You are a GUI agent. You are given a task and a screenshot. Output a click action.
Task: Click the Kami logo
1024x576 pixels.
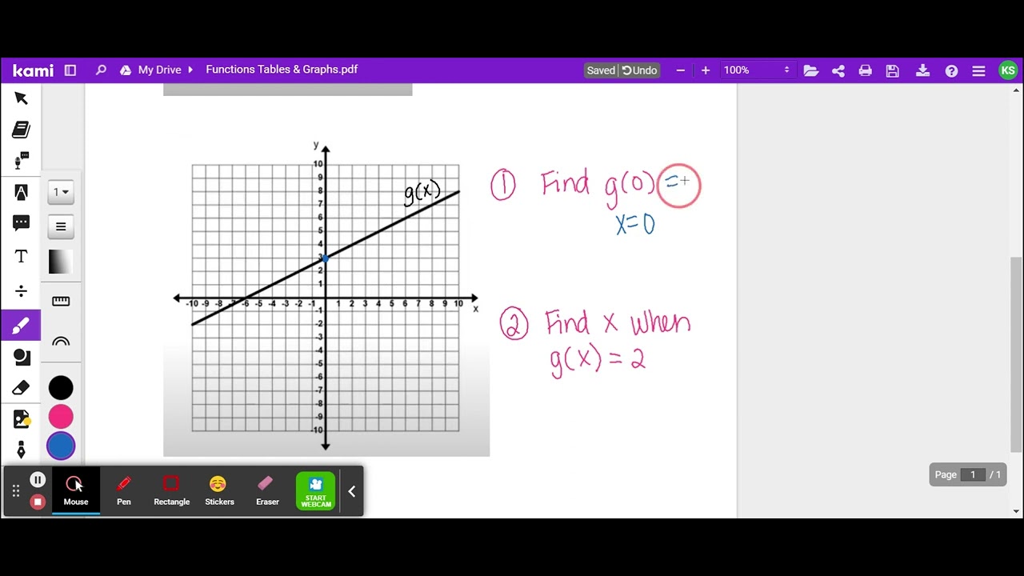(33, 70)
